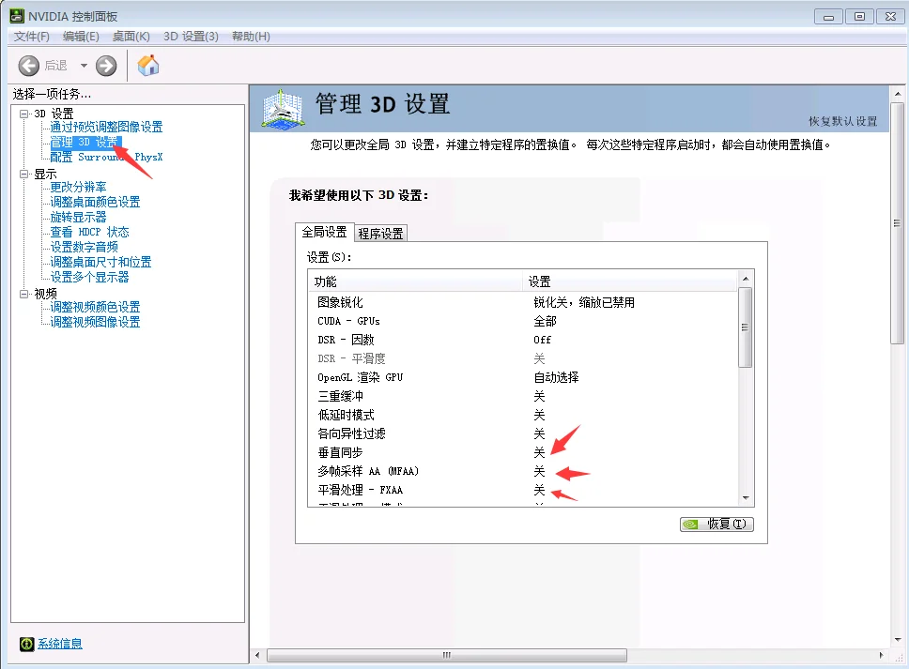Go to the Home page icon
Image resolution: width=909 pixels, height=669 pixels.
tap(148, 65)
